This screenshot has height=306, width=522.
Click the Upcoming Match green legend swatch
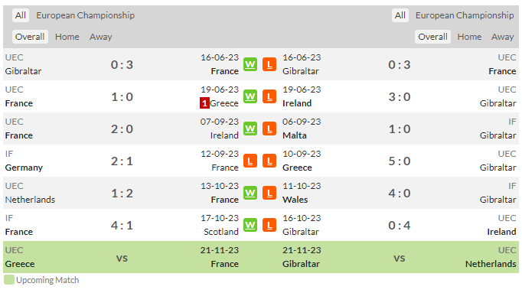coord(9,280)
